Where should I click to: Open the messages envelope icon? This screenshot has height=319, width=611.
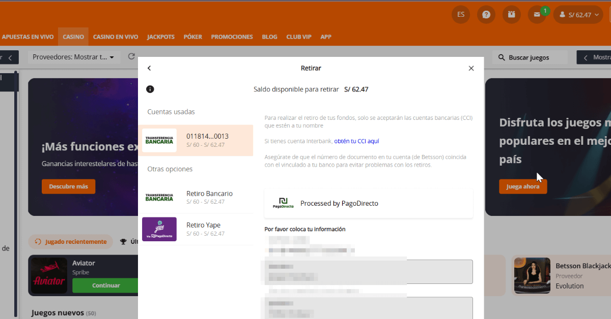[537, 15]
